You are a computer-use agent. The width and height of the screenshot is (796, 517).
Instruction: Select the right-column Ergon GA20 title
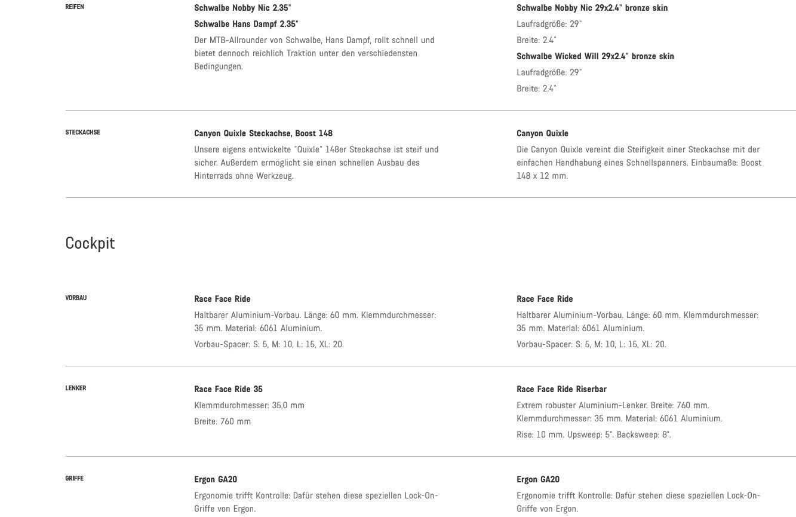pyautogui.click(x=538, y=479)
